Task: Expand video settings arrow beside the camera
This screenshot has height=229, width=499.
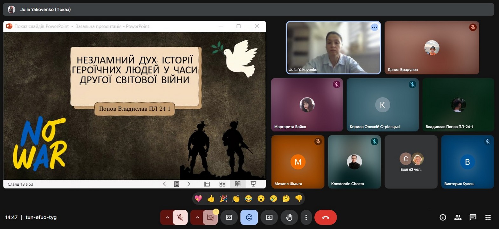Action: click(197, 218)
